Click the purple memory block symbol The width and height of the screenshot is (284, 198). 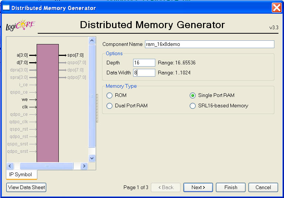click(48, 103)
